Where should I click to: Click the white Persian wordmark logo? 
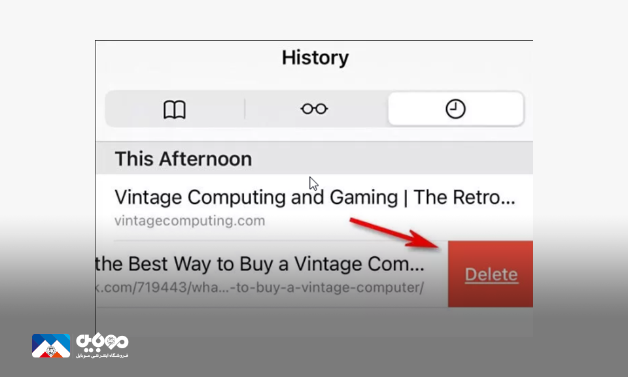102,342
